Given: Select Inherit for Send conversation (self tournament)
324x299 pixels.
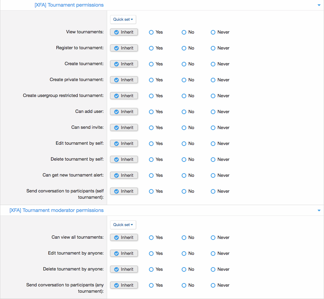Looking at the screenshot, I should (124, 191).
